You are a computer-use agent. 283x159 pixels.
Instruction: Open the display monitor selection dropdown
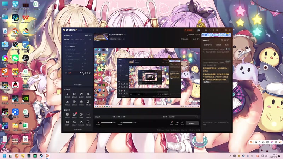tap(183, 117)
